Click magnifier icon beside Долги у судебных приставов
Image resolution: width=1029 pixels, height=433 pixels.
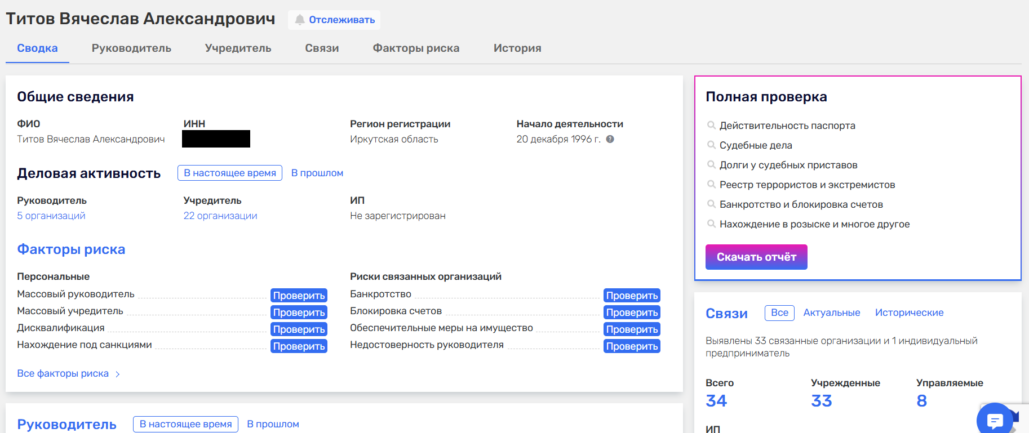coord(711,164)
